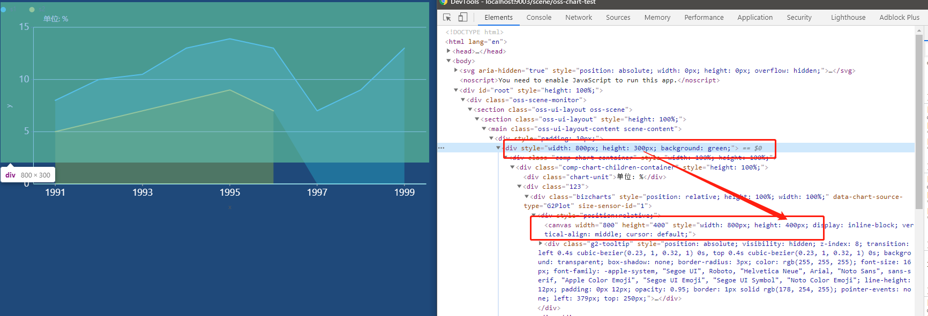Image resolution: width=928 pixels, height=316 pixels.
Task: Click the 1993 x-axis label
Action: tap(143, 192)
